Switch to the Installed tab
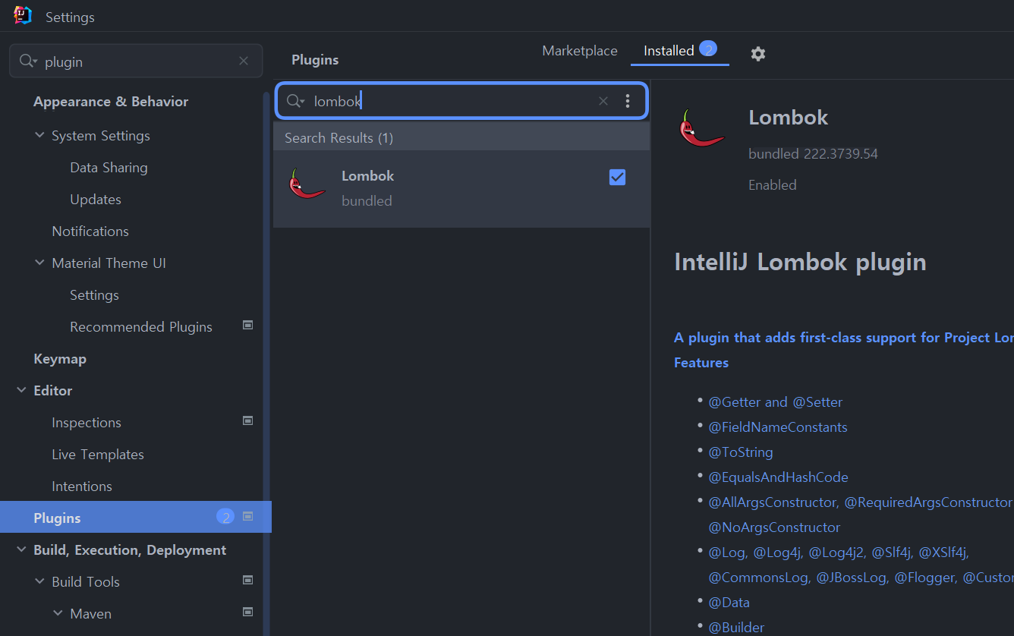The image size is (1014, 636). (x=669, y=51)
